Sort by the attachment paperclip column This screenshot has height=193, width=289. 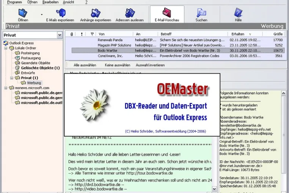[x=72, y=34]
